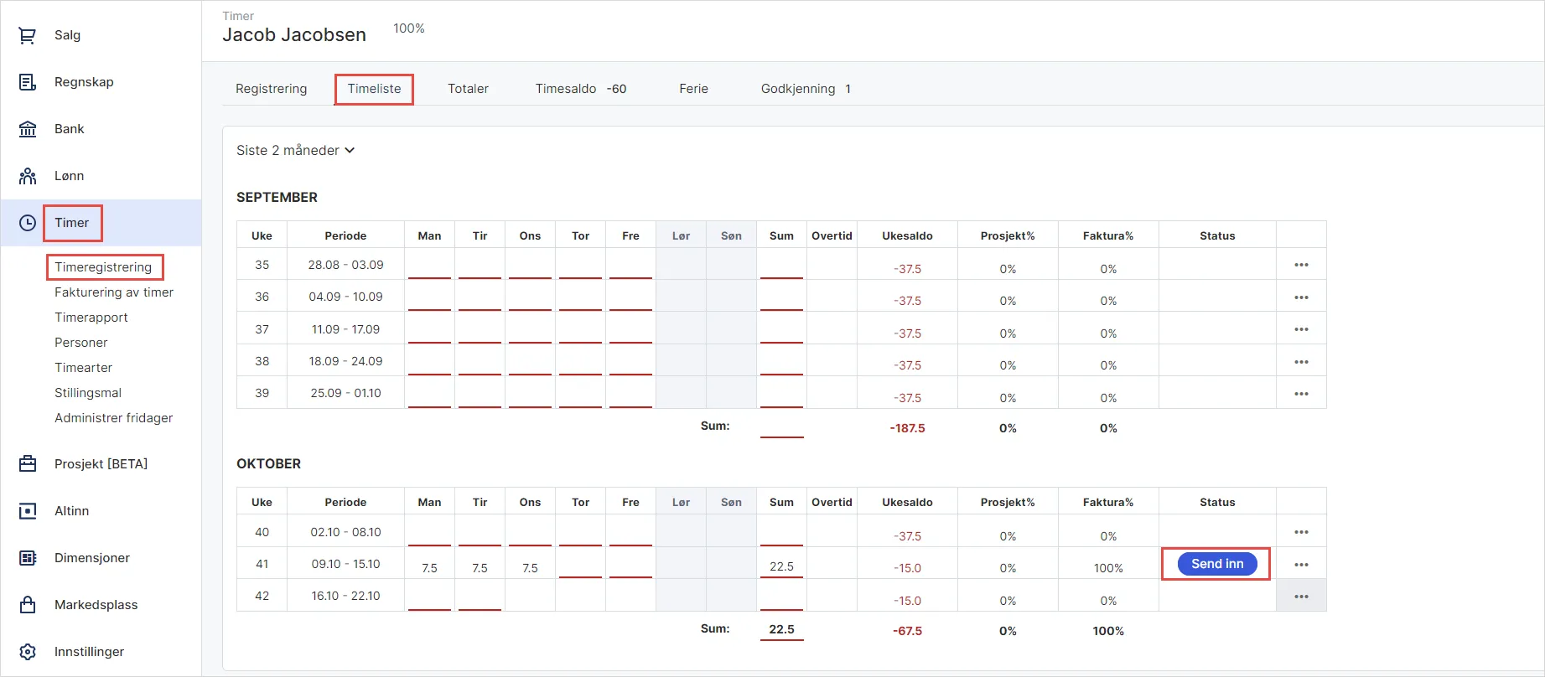Image resolution: width=1545 pixels, height=677 pixels.
Task: Click the Altinn sidebar icon
Action: click(x=28, y=511)
